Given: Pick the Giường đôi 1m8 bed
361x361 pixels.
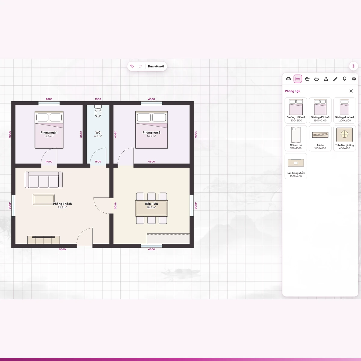Looking at the screenshot, I should [296, 110].
